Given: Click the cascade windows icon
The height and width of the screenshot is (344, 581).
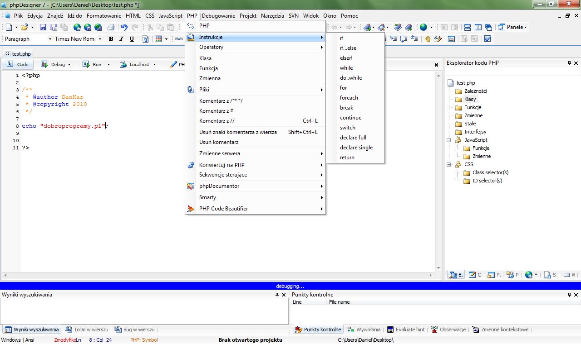Looking at the screenshot, I should coord(488,27).
